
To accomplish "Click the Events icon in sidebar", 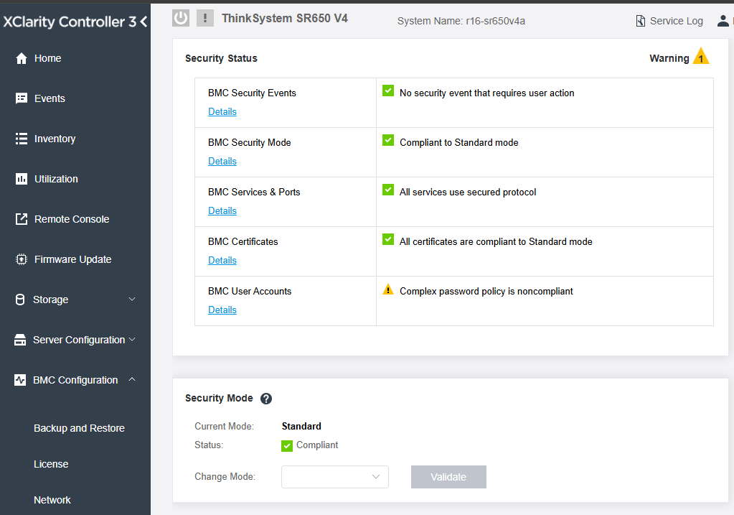I will click(22, 98).
